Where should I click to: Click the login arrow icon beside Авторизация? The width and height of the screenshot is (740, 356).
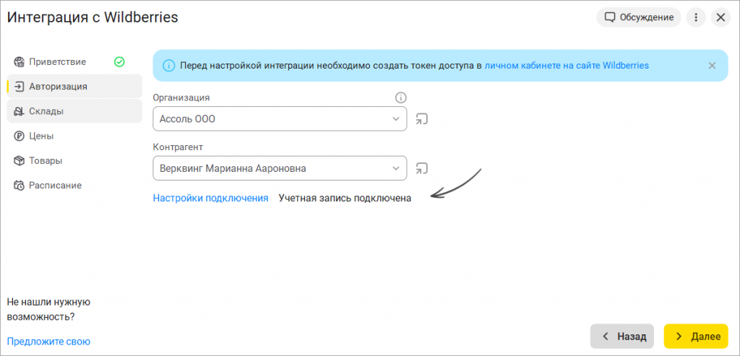tap(19, 86)
